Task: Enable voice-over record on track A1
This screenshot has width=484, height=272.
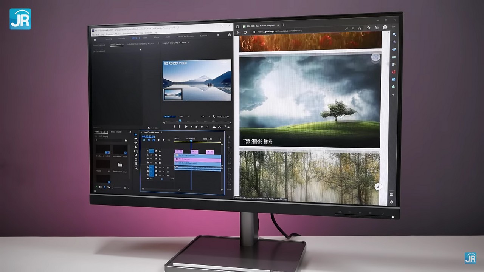Action: point(168,167)
